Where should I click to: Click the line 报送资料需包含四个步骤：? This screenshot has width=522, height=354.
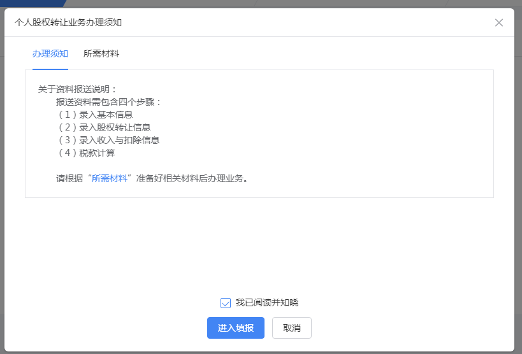(108, 102)
